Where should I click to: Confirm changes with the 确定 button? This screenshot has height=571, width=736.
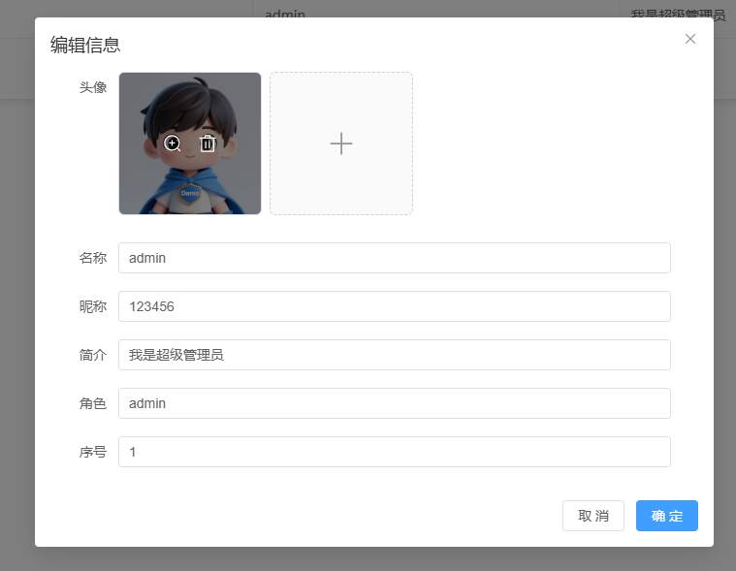pos(667,516)
